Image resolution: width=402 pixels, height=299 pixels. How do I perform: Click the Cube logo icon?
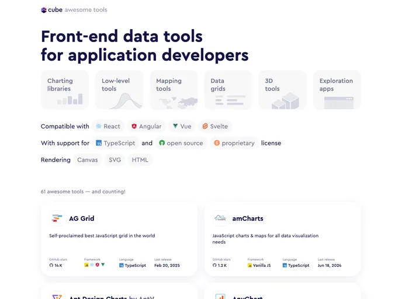point(44,10)
